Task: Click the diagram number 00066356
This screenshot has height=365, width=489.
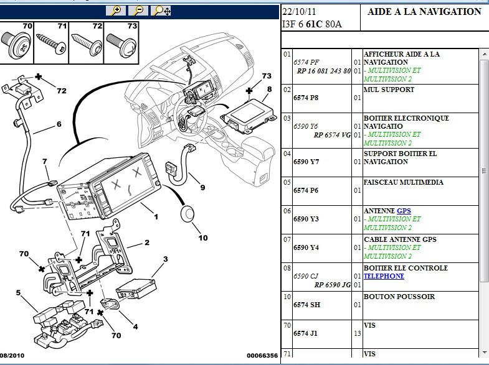Action: 262,356
